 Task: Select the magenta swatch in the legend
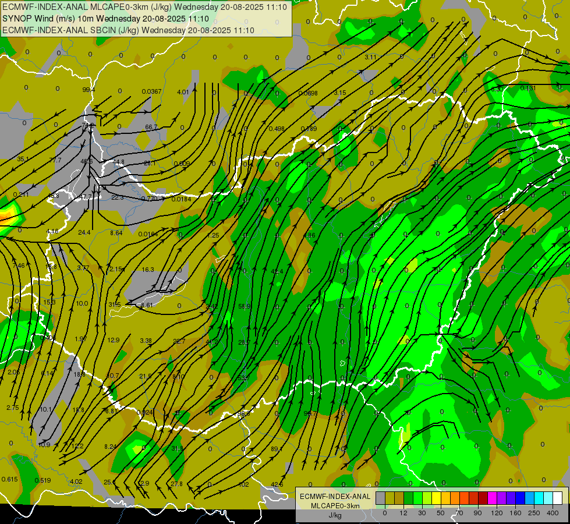492,498
